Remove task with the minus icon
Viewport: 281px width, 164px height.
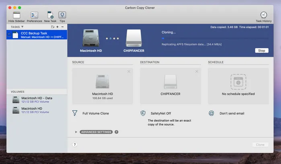[x=62, y=27]
